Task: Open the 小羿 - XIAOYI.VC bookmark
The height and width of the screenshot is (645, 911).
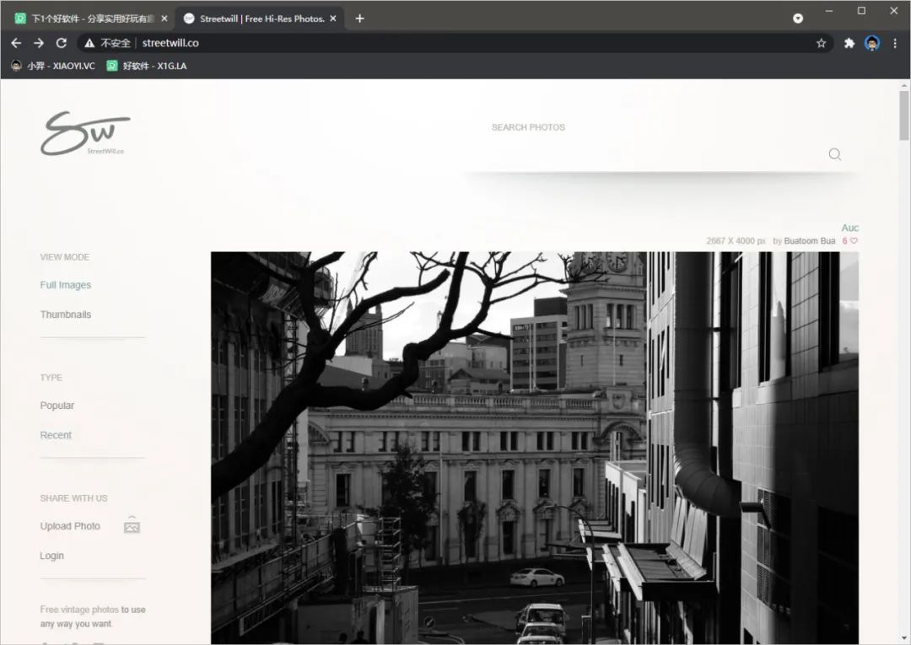Action: (x=53, y=66)
